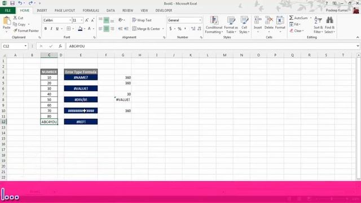Image resolution: width=361 pixels, height=203 pixels.
Task: Toggle Bold formatting
Action: 46,29
